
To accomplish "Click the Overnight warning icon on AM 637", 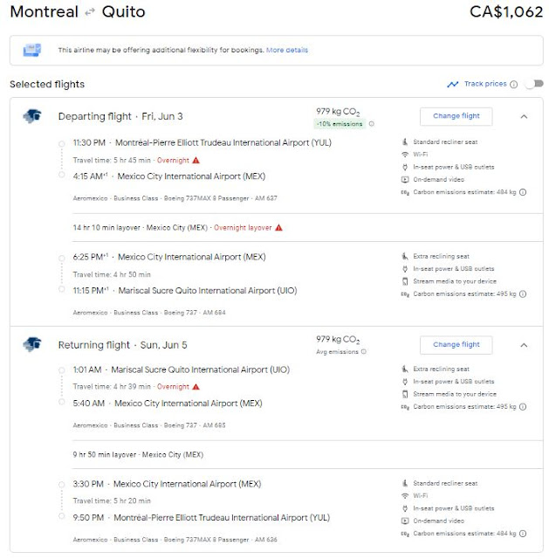I will [x=196, y=160].
